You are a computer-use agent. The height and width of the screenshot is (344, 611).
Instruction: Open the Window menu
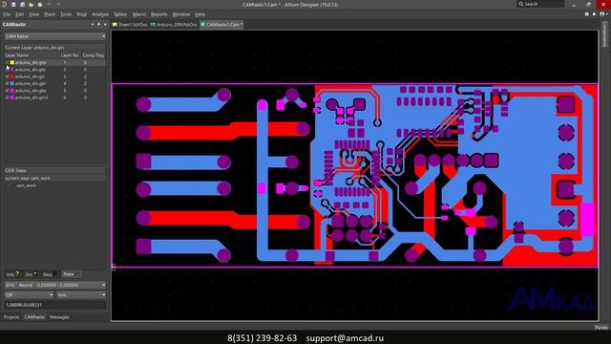click(x=180, y=14)
